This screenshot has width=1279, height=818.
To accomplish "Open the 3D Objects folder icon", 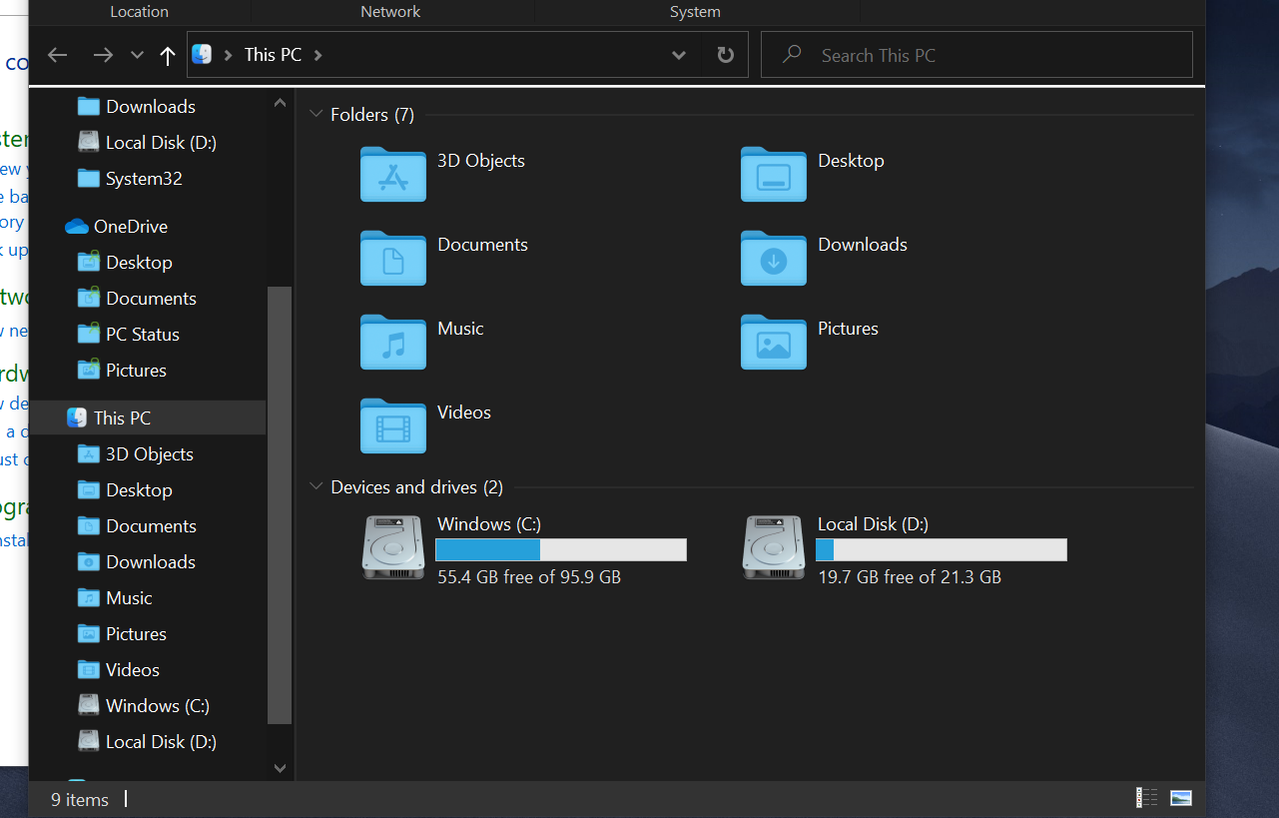I will [393, 174].
